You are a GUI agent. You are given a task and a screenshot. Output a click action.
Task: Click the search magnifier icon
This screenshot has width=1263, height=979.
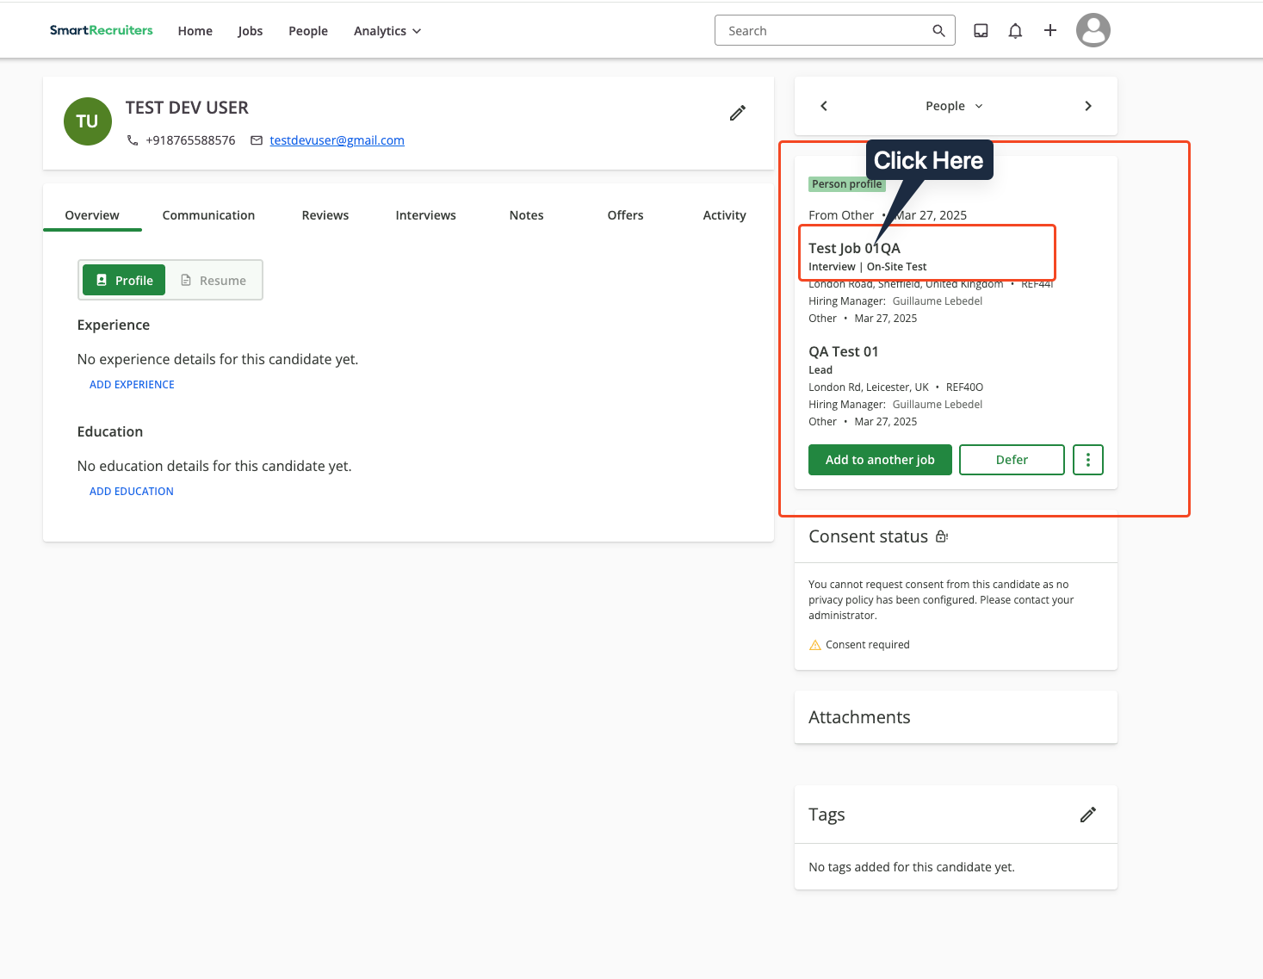coord(938,29)
